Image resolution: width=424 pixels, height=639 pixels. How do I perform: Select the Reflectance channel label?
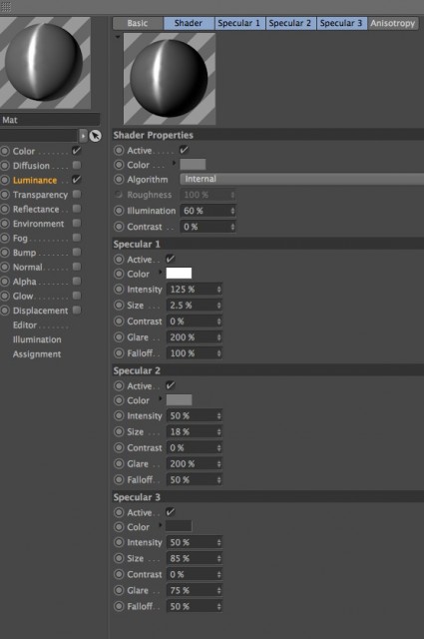click(36, 209)
